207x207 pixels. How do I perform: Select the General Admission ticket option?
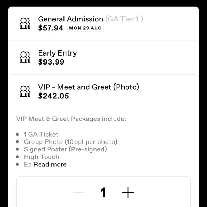pos(103,23)
